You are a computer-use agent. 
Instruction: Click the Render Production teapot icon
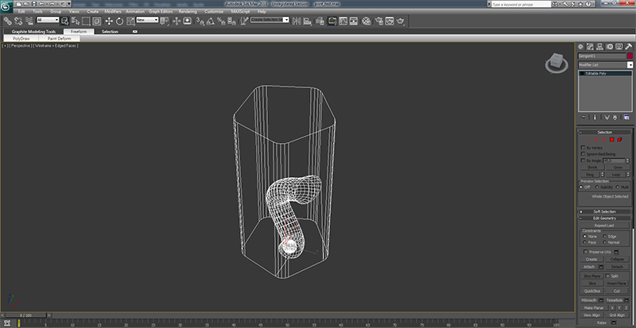401,21
